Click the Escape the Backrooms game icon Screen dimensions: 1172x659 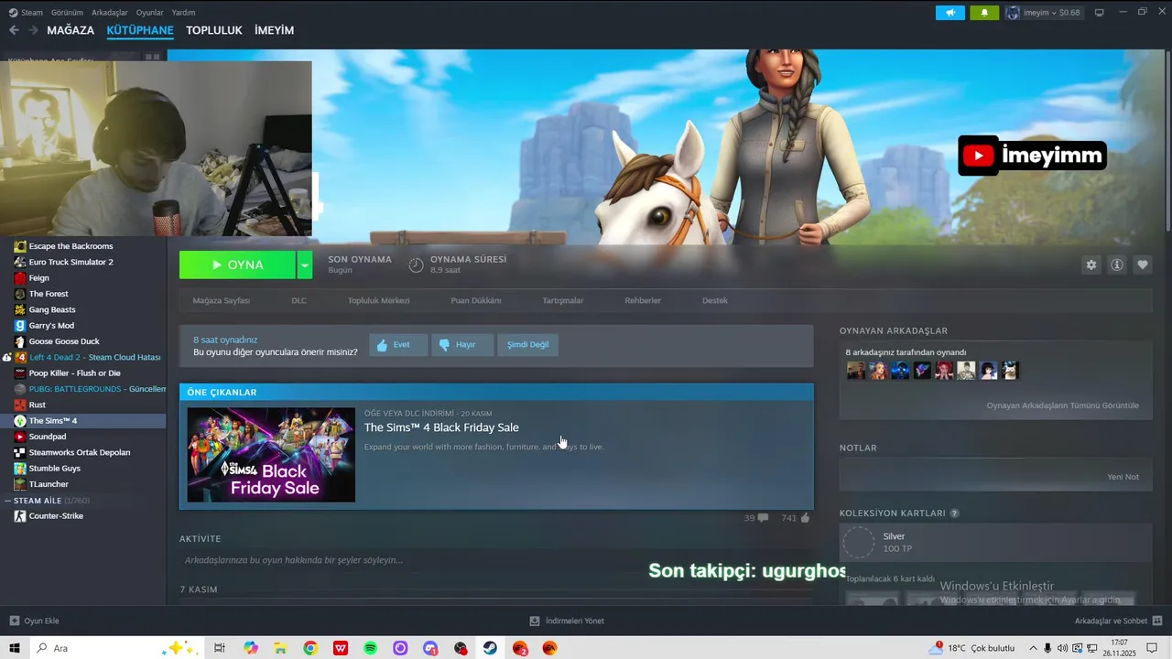pyautogui.click(x=20, y=246)
